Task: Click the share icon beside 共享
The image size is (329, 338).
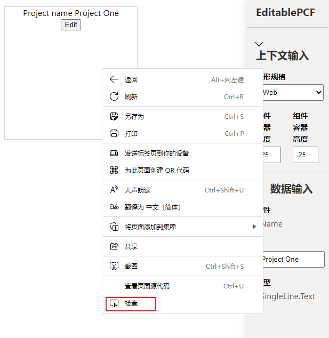Action: pos(114,246)
